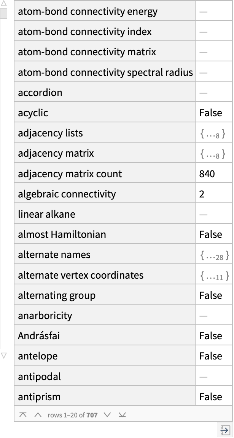234x438 pixels.
Task: Click the vertical scrollbar thumb
Action: pos(3,13)
